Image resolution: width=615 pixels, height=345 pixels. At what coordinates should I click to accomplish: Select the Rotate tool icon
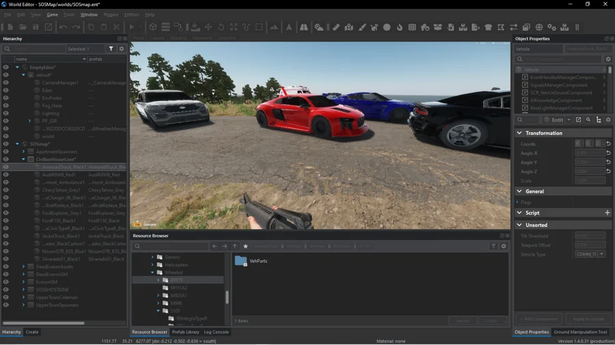tap(221, 27)
